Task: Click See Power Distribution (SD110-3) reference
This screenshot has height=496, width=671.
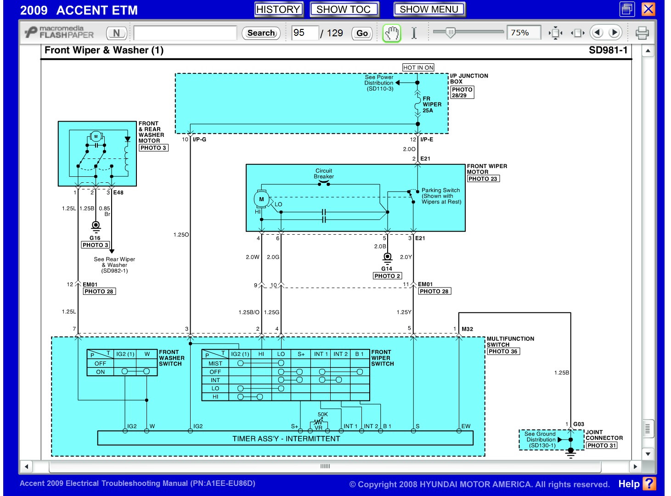Action: (x=379, y=83)
